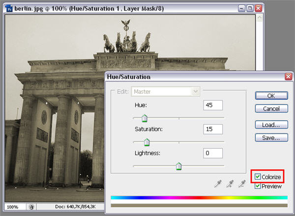Maximize the berlin.jpg document window
The height and width of the screenshot is (216, 295).
click(250, 8)
